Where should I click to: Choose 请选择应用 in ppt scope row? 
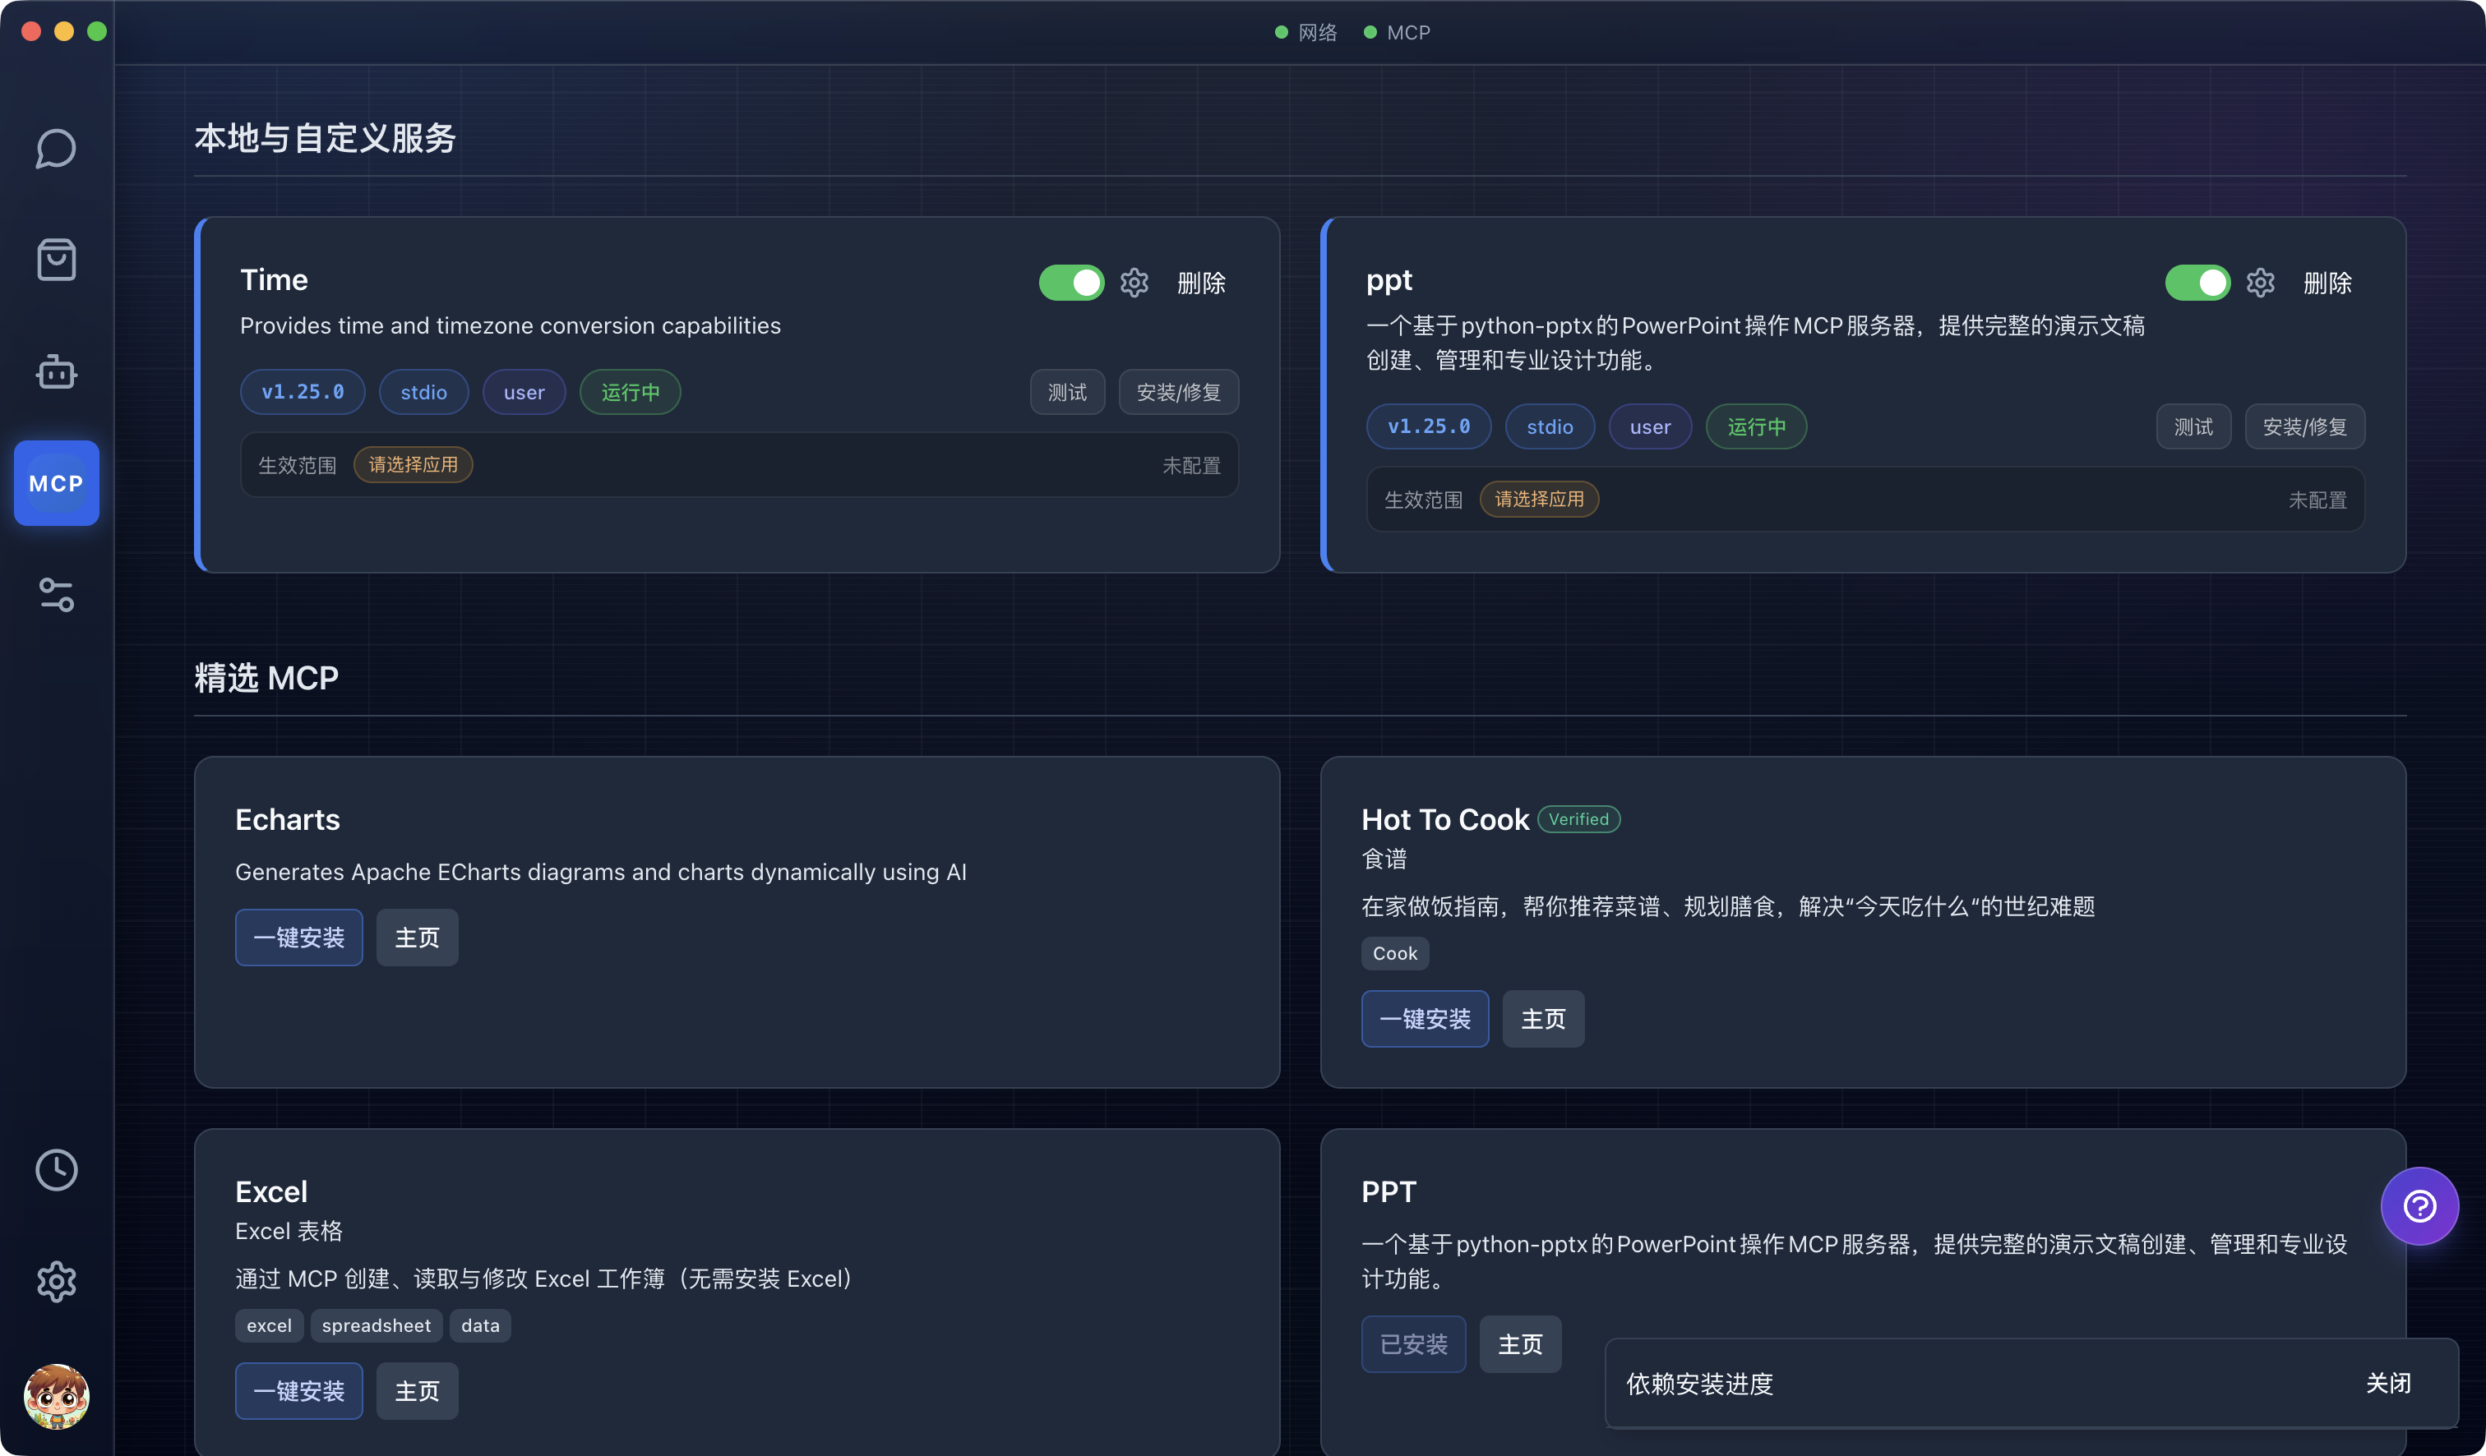coord(1539,499)
